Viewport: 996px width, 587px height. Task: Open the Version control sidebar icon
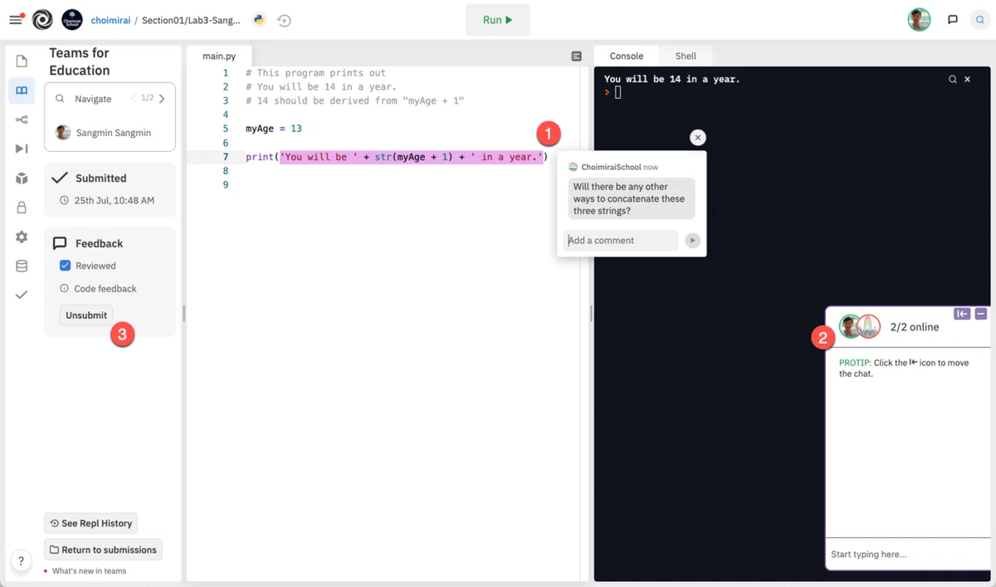[x=22, y=120]
